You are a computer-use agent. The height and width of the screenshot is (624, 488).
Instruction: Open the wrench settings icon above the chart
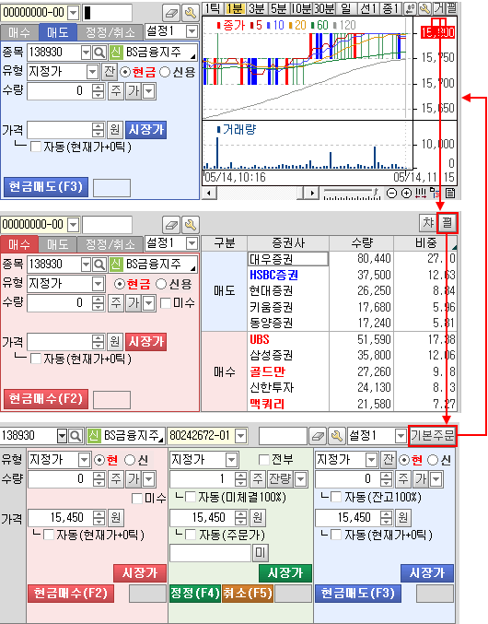425,8
